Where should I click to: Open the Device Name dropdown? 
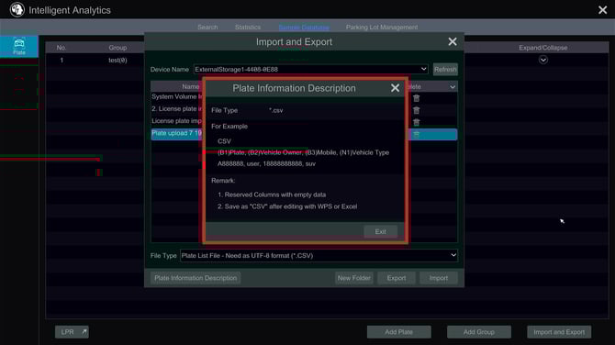pos(310,70)
